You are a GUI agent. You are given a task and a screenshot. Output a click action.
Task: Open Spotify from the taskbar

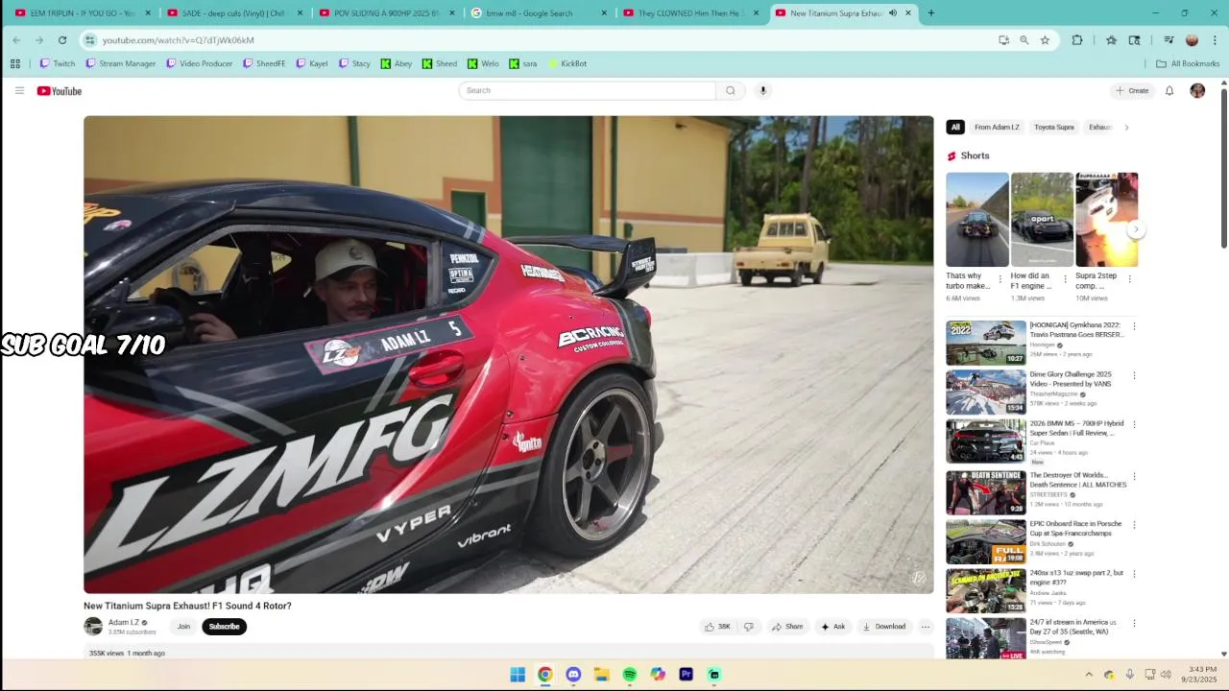pyautogui.click(x=630, y=675)
